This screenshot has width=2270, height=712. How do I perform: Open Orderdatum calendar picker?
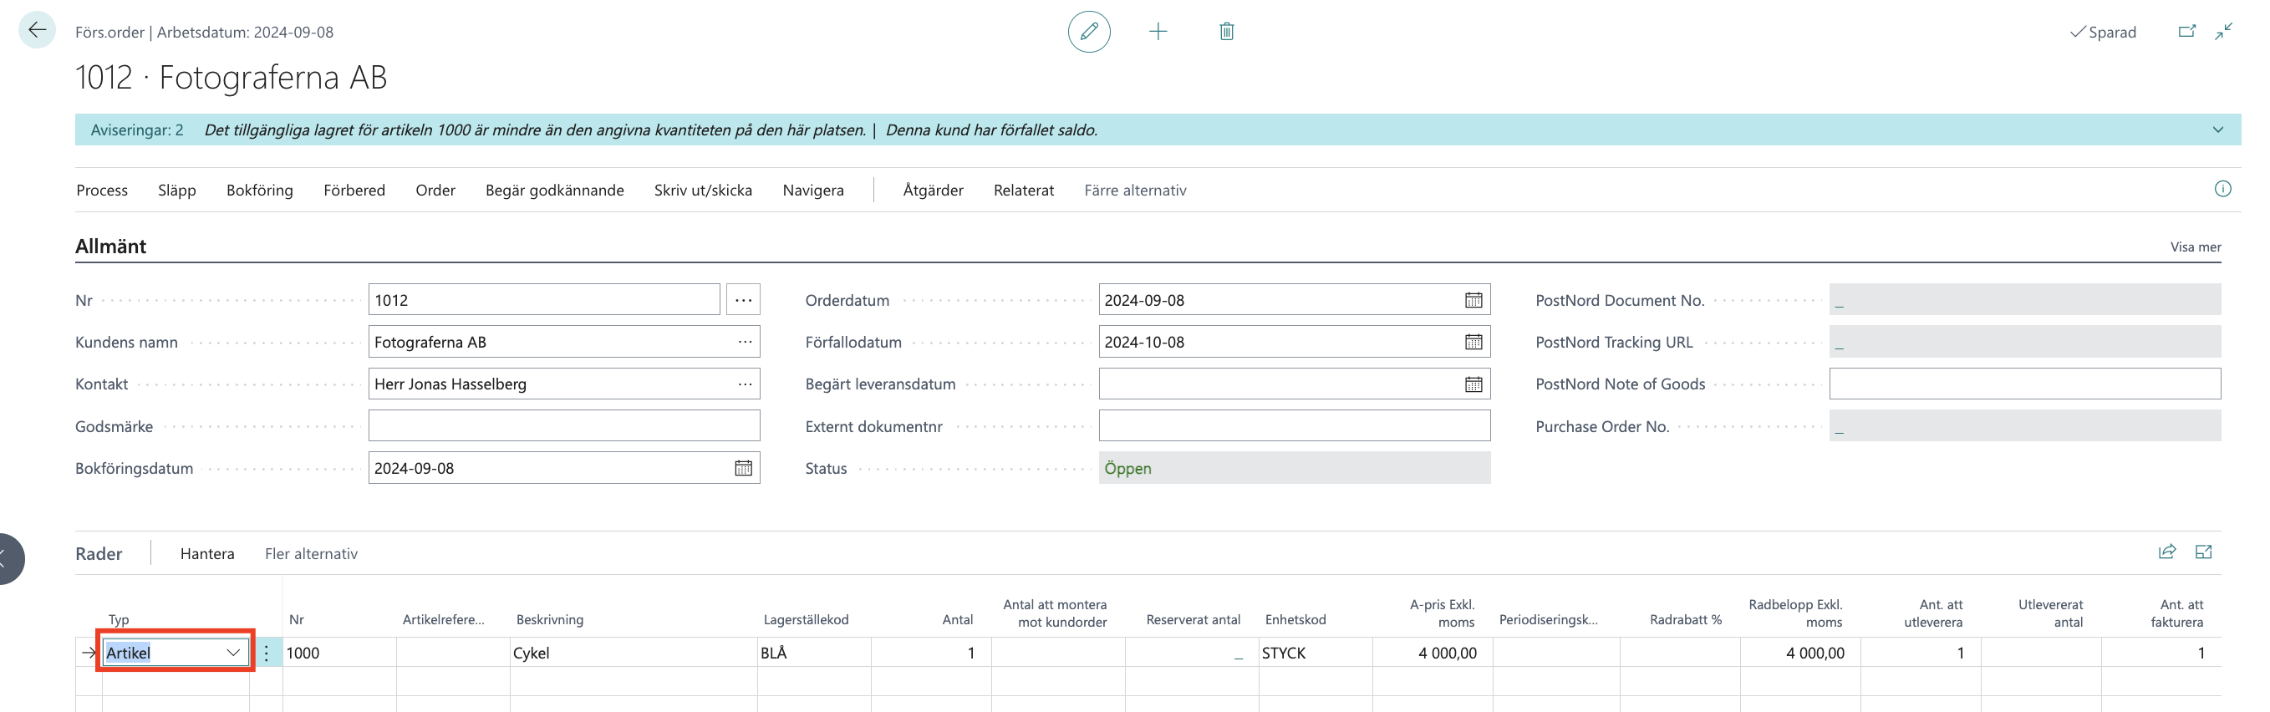[1473, 301]
